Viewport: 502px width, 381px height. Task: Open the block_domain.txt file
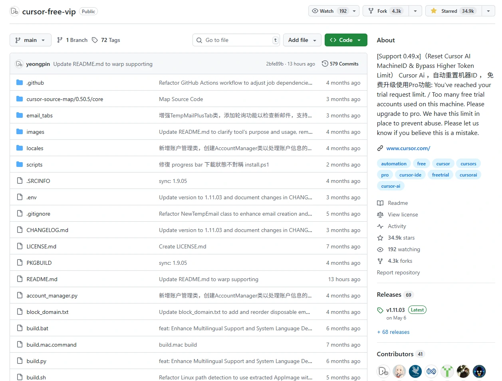[48, 312]
